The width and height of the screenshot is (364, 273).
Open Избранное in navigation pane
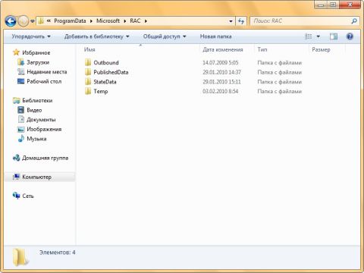(x=36, y=52)
